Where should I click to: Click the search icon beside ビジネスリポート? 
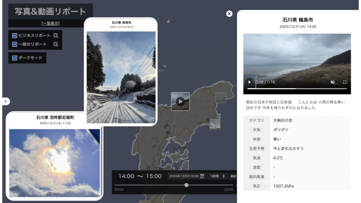click(x=56, y=36)
